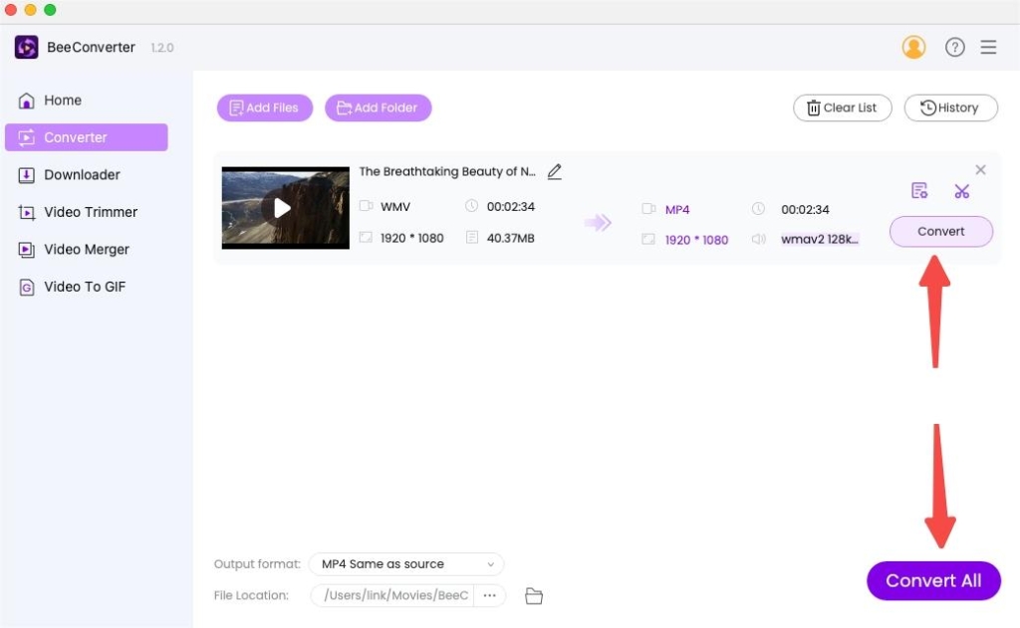The height and width of the screenshot is (628, 1020).
Task: Play the Breathtaking Beauty video preview
Action: point(284,208)
